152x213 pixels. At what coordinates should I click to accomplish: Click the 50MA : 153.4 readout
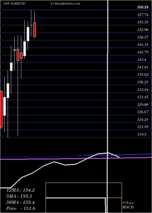pyautogui.click(x=20, y=202)
